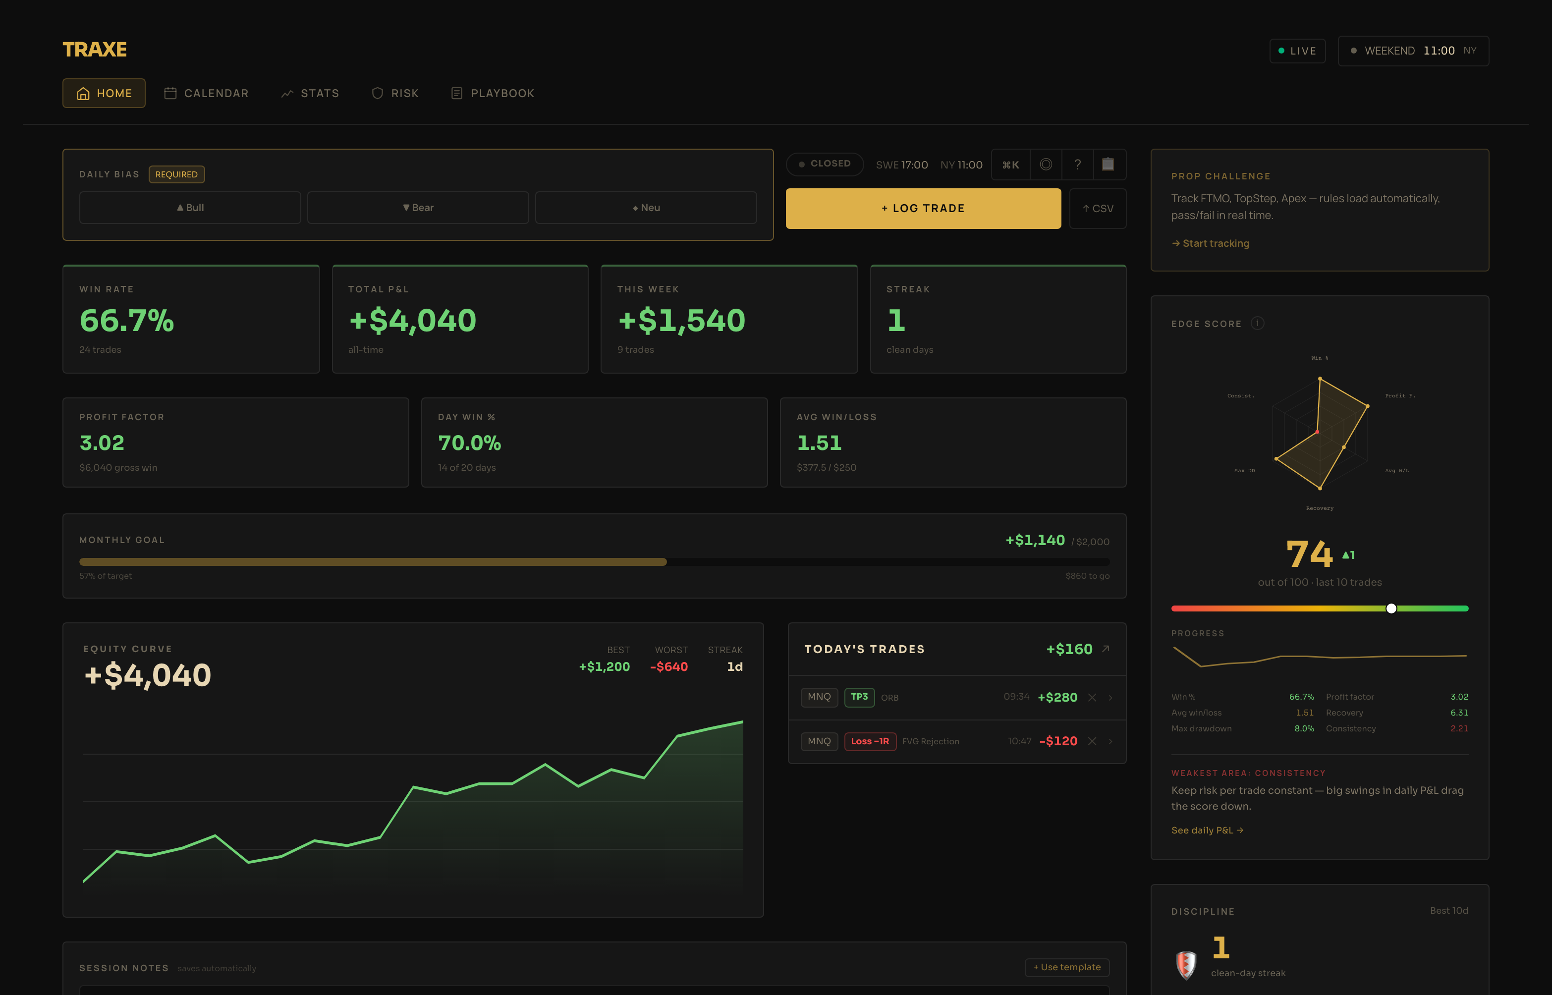Click the Consistency 2.21 metric
1552x995 pixels.
pyautogui.click(x=1397, y=728)
